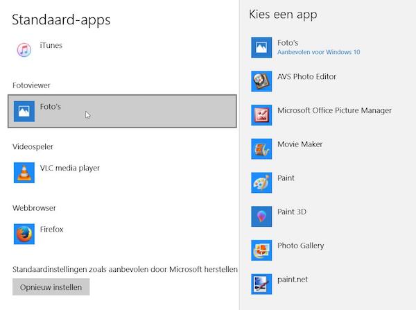Click the iTunes app icon
This screenshot has height=310, width=416.
pyautogui.click(x=24, y=50)
